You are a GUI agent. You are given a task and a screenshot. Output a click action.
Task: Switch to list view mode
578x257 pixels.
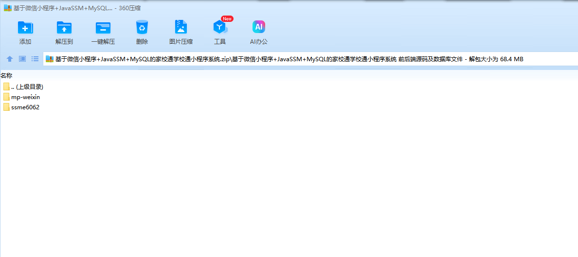[35, 59]
